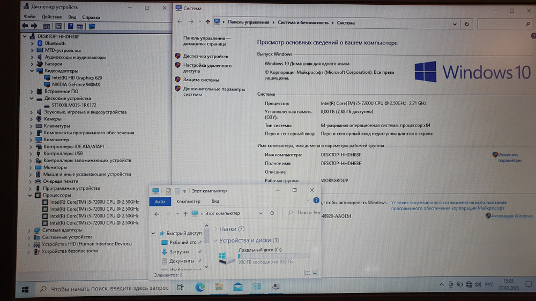Select ST1000LM035-1RK172 disk drive
The width and height of the screenshot is (536, 301).
pos(70,105)
